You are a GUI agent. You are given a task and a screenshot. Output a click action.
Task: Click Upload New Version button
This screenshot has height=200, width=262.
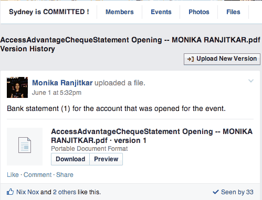[222, 59]
